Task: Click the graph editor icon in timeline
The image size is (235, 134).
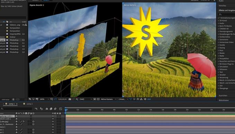Action: 61,109
